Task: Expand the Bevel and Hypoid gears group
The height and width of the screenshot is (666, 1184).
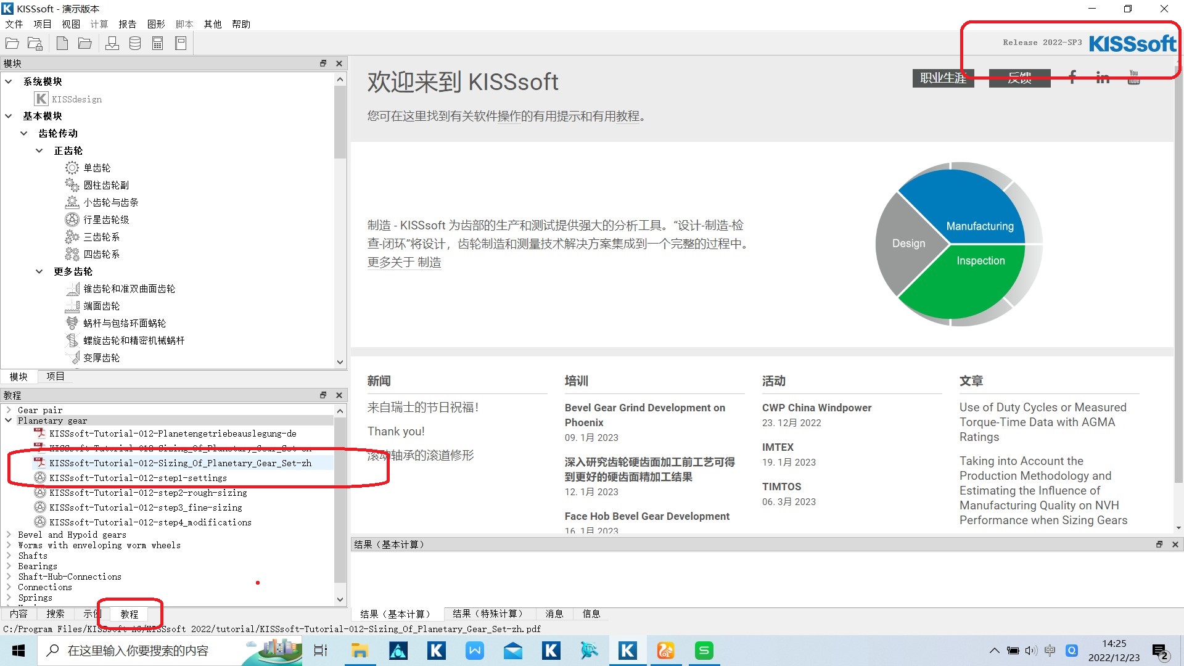Action: 9,535
